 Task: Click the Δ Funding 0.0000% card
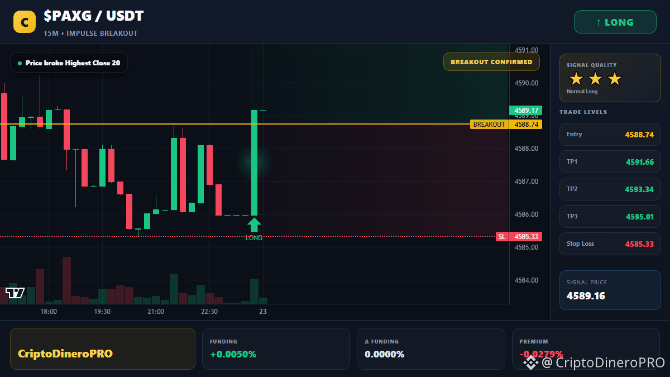click(430, 349)
